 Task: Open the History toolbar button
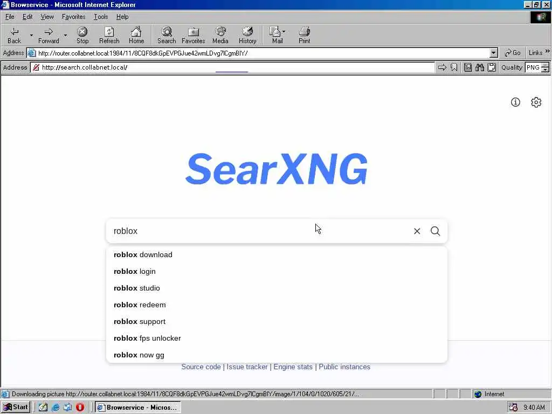(x=247, y=35)
